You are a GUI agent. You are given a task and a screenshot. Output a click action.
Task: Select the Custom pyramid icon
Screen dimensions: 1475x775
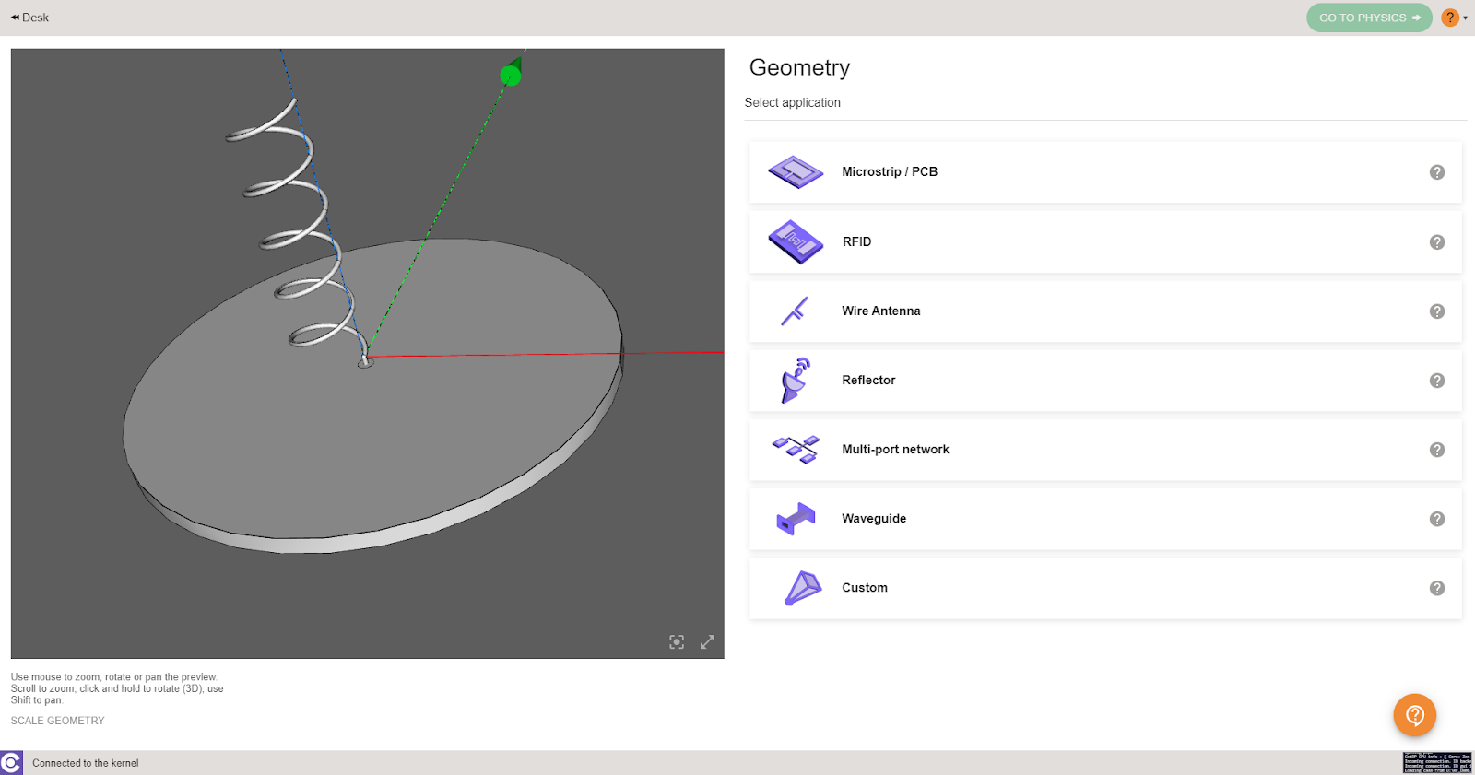coord(802,588)
